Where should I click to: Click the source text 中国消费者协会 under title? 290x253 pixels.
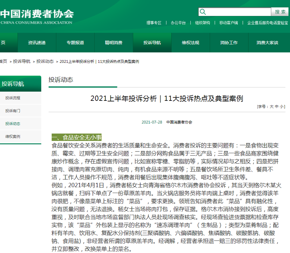tap(179, 122)
